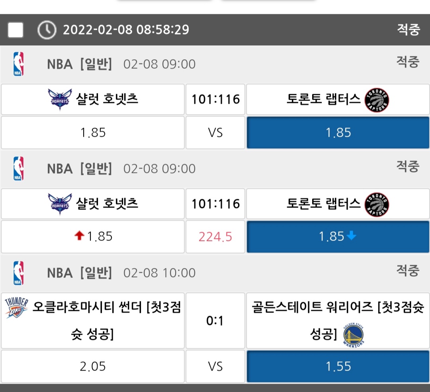430x392 pixels.
Task: Click the first match's 101:116 score
Action: (x=215, y=99)
